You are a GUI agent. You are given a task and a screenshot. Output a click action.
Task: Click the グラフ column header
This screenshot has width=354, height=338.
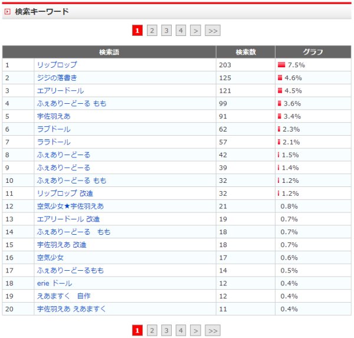pos(313,52)
